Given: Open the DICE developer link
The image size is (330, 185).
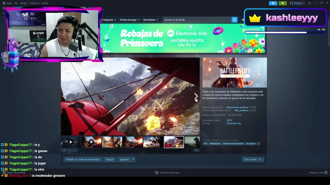Looking at the screenshot, I should coord(229,120).
